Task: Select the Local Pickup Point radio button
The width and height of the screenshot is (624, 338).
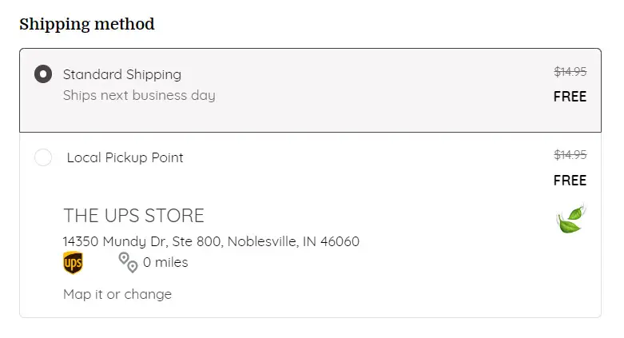Action: click(x=43, y=157)
